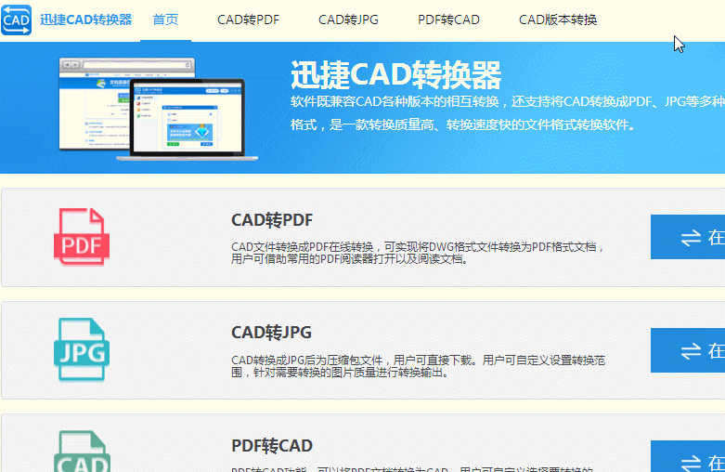Click the green CAD file icon
The width and height of the screenshot is (725, 472).
tap(82, 452)
